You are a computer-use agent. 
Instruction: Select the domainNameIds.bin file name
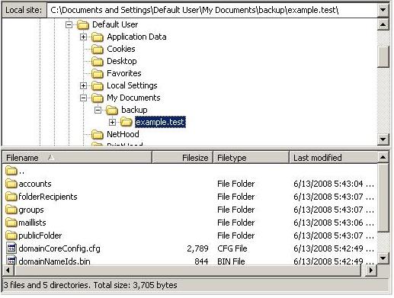click(x=54, y=261)
